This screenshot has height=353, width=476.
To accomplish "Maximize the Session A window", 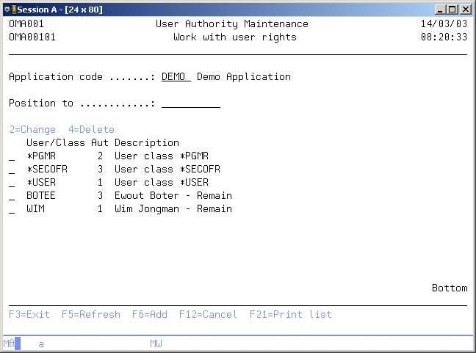I will 453,9.
